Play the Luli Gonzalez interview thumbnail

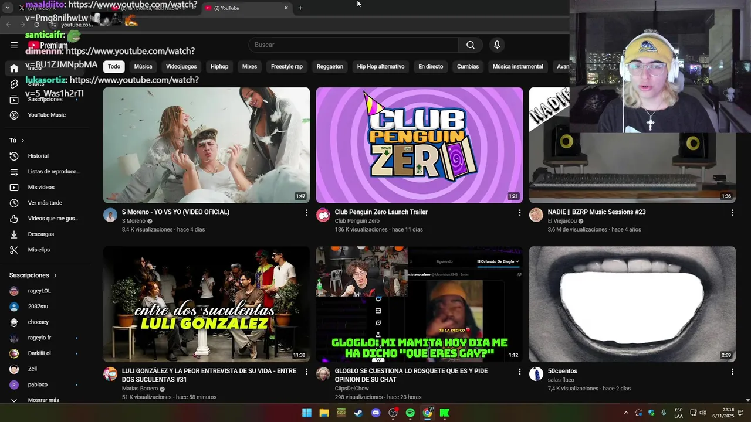coord(207,304)
